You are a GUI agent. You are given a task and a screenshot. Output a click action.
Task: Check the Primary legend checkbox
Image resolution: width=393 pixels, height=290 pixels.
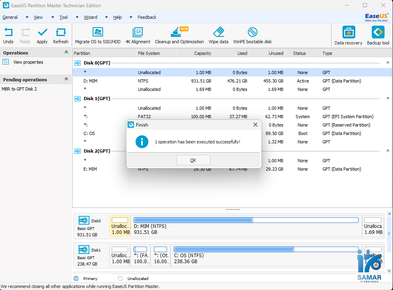point(75,278)
